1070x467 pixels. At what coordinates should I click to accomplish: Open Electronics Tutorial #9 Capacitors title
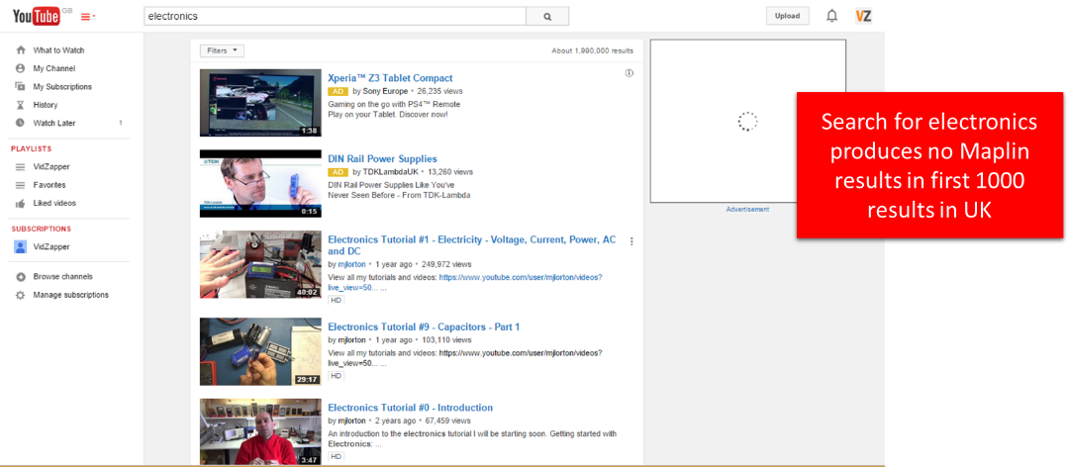(x=424, y=327)
